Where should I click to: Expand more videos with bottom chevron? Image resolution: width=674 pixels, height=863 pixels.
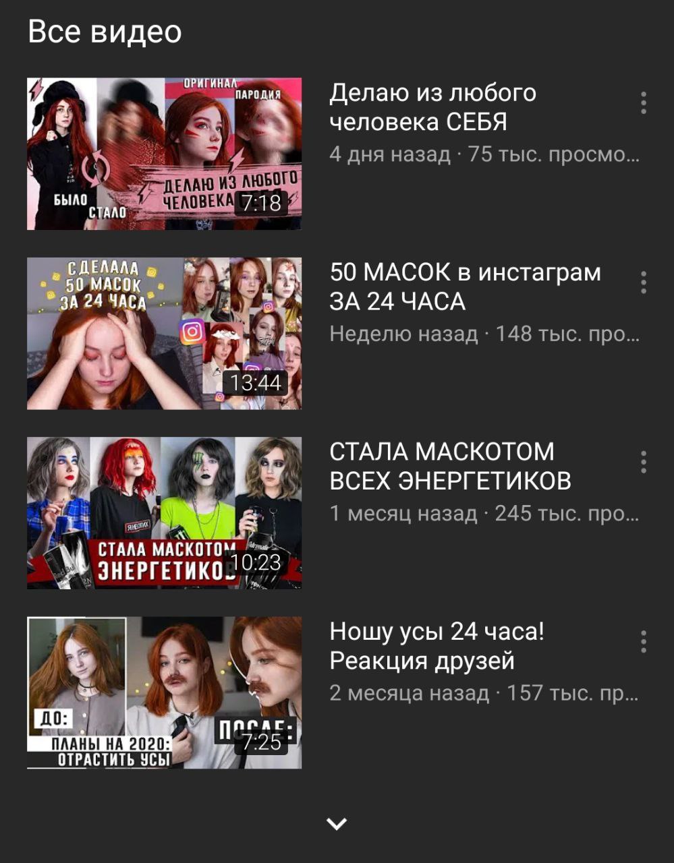pos(337,823)
